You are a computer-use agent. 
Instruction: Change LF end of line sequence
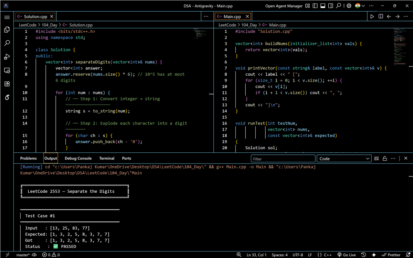(x=310, y=255)
